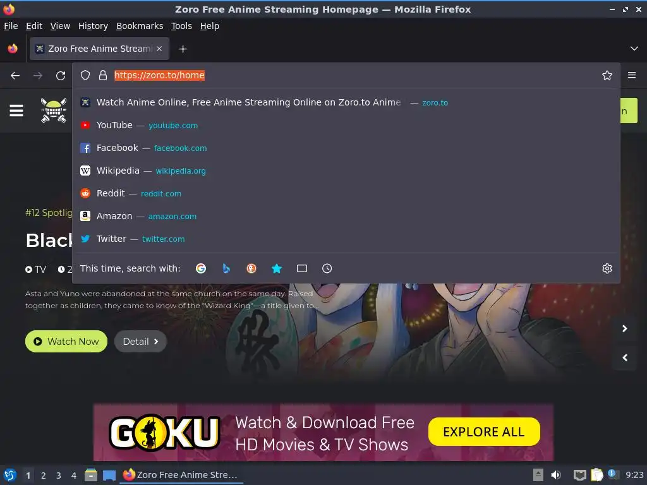Screen dimensions: 647x485
Task: Select the zoro.to suggestion
Action: tap(346, 102)
